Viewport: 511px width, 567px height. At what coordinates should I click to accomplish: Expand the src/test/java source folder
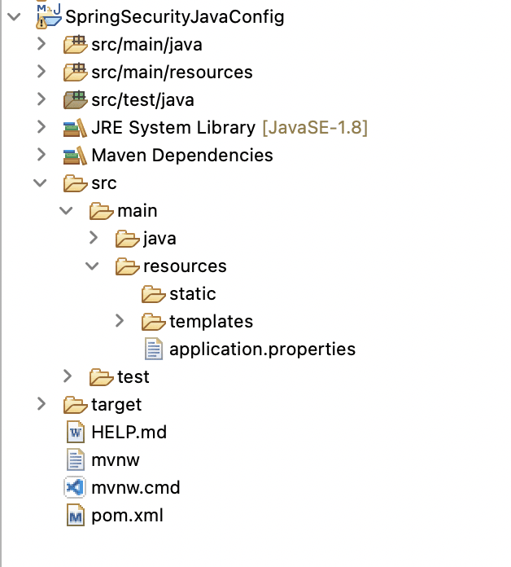point(41,99)
